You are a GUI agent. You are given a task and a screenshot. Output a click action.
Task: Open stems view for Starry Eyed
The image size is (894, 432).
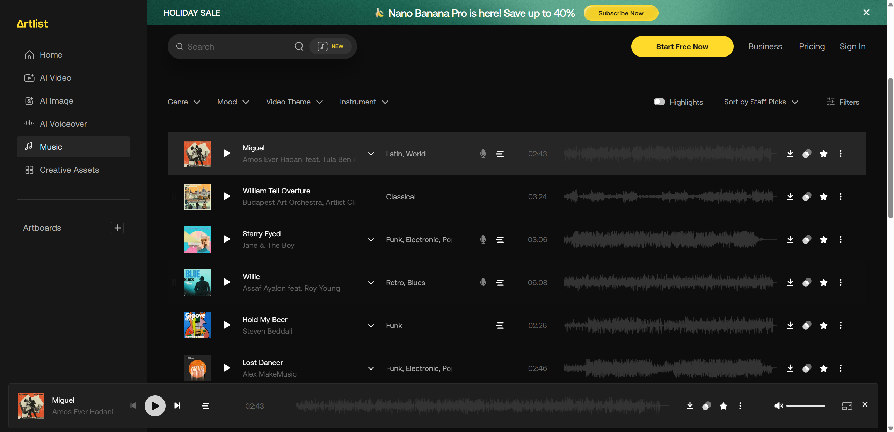(500, 240)
